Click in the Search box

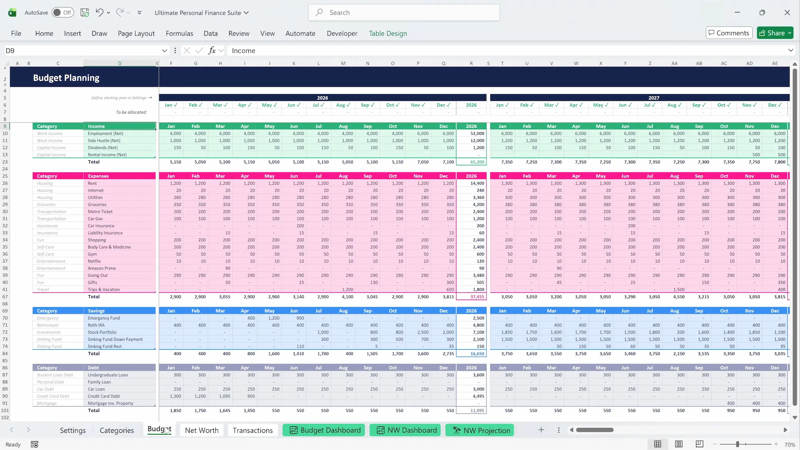(404, 12)
